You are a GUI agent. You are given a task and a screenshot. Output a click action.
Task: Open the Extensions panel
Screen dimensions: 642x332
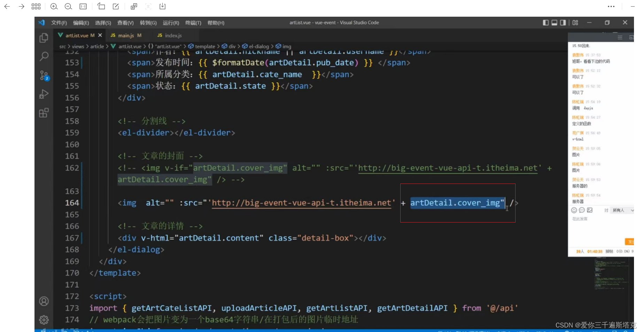[x=44, y=113]
